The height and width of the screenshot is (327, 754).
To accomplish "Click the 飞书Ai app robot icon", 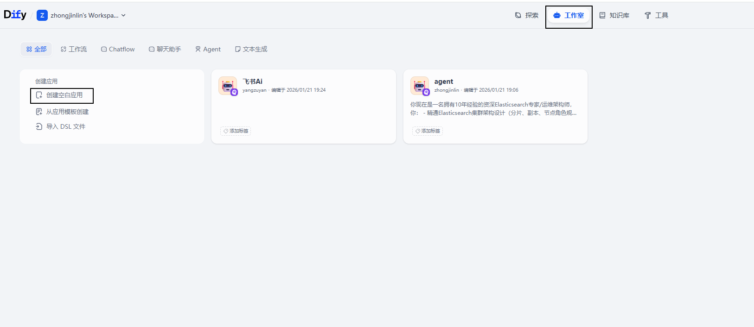I will tap(228, 86).
